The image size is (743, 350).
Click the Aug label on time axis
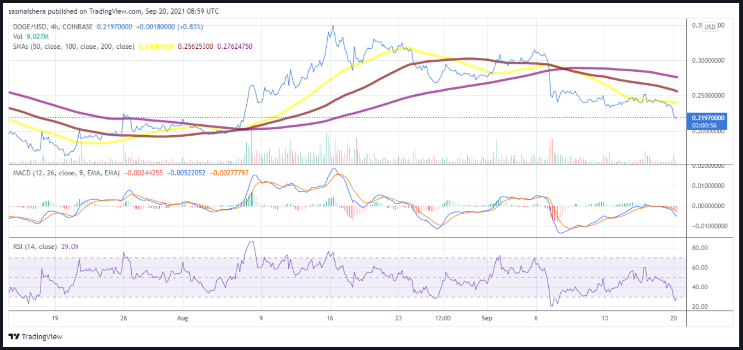[183, 318]
